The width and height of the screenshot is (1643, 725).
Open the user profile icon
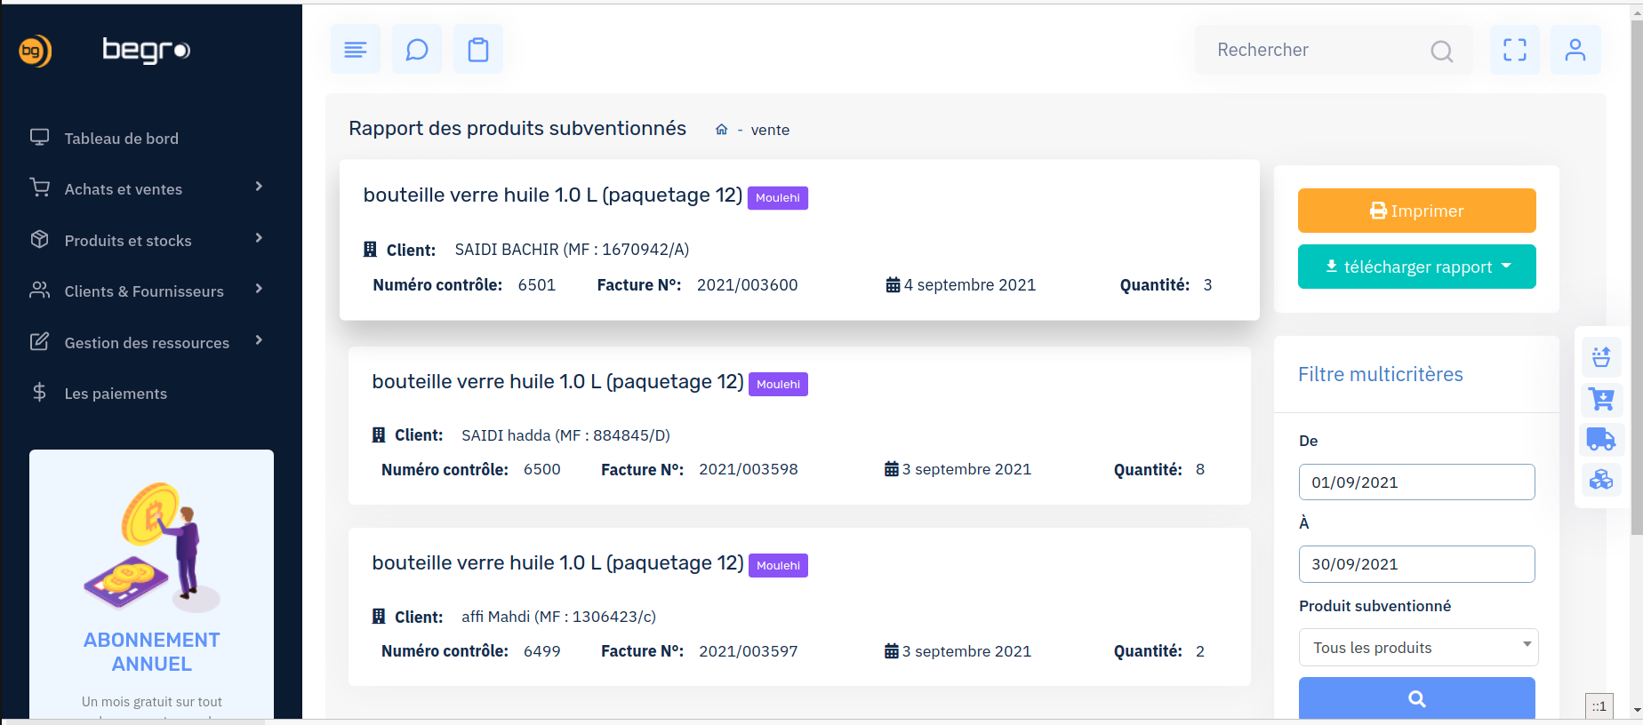coord(1575,50)
